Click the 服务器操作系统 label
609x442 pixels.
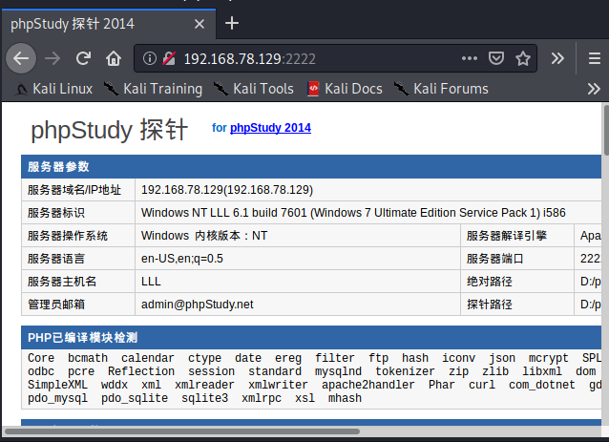pos(67,236)
